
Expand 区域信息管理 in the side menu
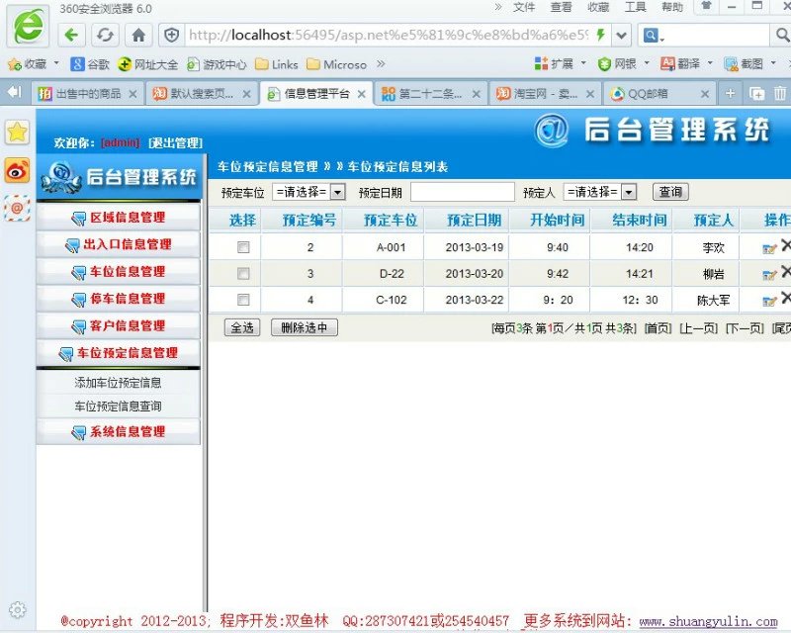pos(119,218)
